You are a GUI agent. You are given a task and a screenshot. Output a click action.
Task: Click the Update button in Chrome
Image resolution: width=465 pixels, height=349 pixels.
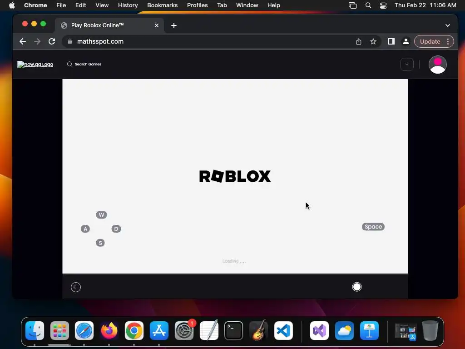[x=430, y=41]
